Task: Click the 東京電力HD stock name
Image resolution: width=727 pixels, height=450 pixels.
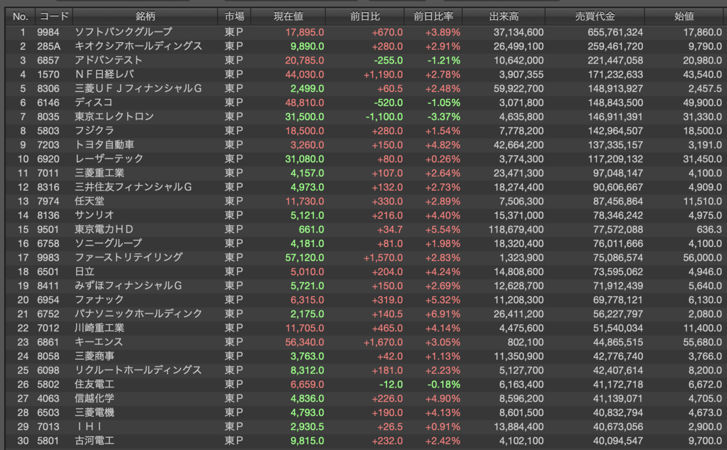Action: pyautogui.click(x=104, y=229)
